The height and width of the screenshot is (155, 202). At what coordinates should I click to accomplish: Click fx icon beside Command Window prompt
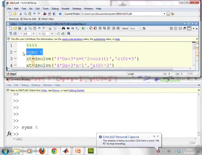click(9, 134)
